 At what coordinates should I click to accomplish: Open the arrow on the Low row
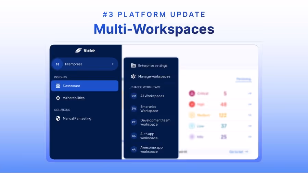[x=250, y=126]
